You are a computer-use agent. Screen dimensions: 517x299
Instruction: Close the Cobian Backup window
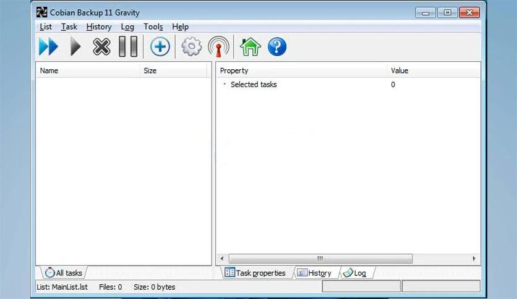(x=469, y=12)
